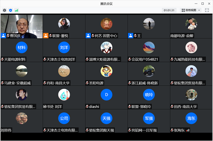Close the 腾讯会议 window

point(209,4)
